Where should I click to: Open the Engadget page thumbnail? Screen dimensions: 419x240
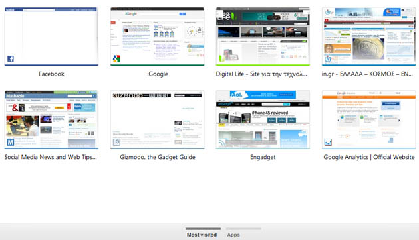[x=263, y=119]
